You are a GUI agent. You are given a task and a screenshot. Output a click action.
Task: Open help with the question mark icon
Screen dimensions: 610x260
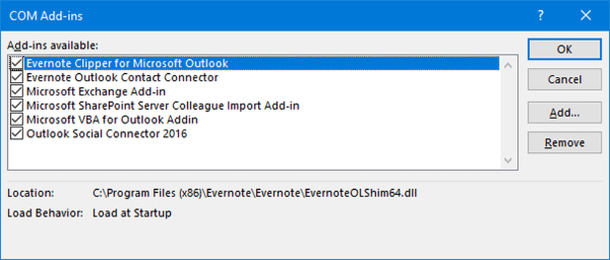click(540, 16)
